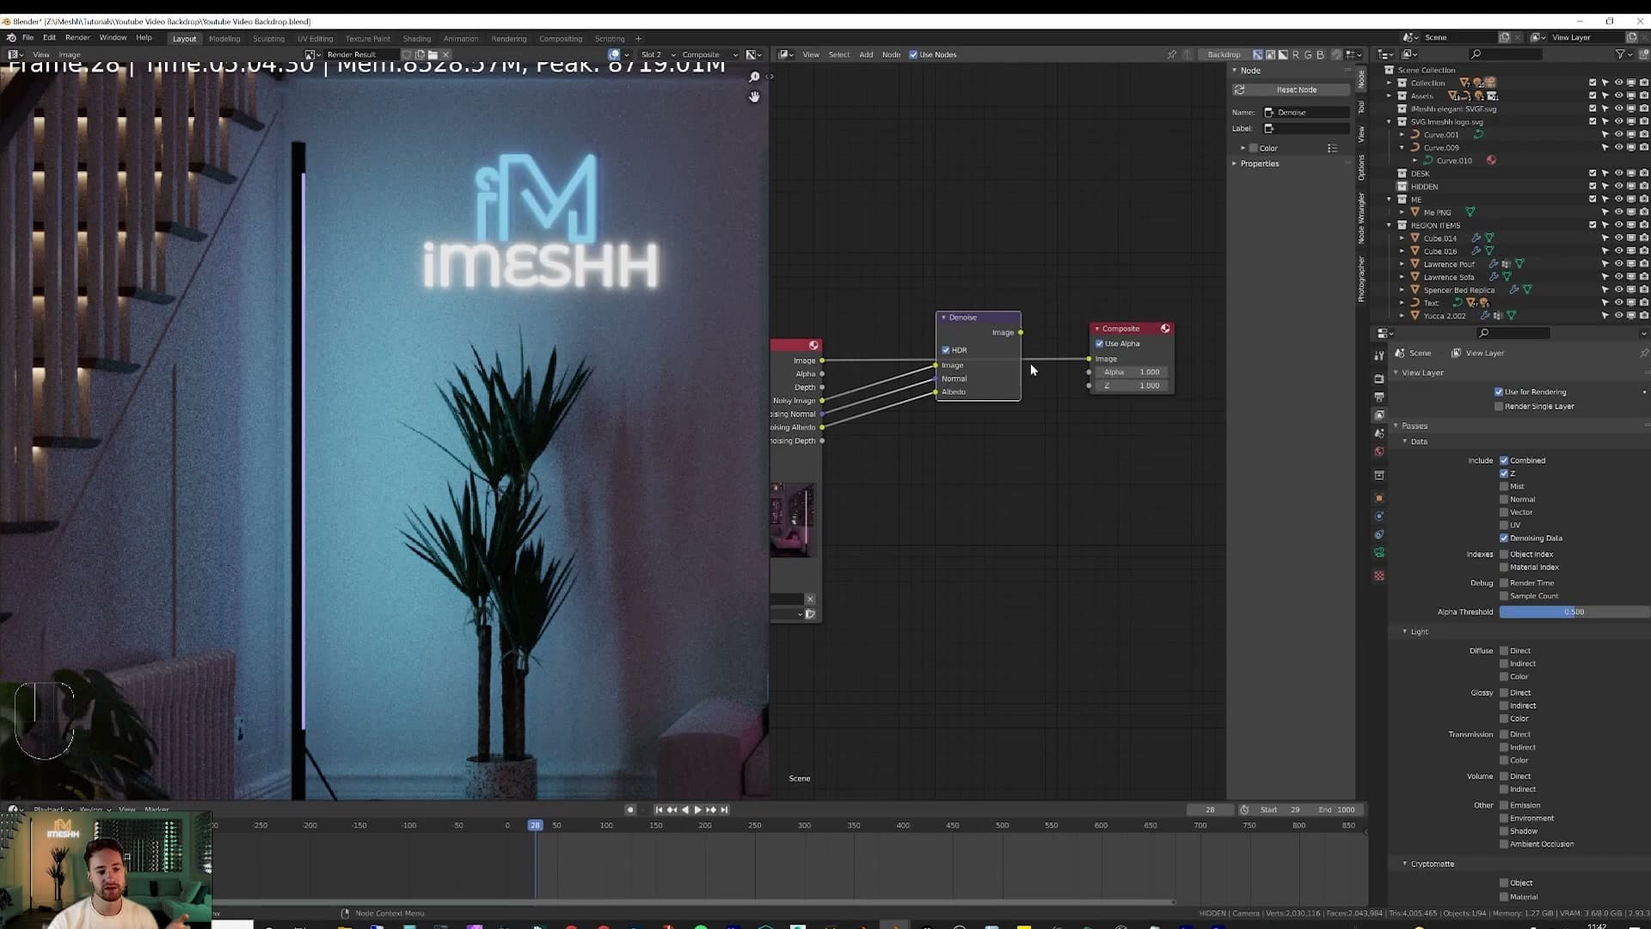Collapse the Denoise node header

[943, 317]
